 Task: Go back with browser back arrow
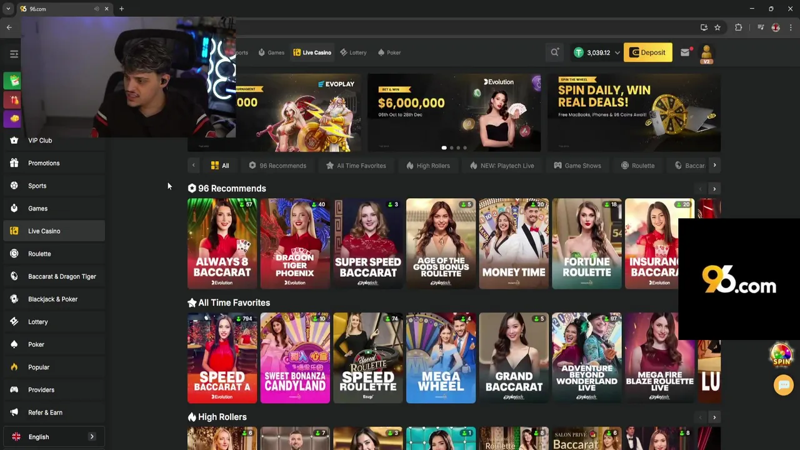pyautogui.click(x=9, y=27)
